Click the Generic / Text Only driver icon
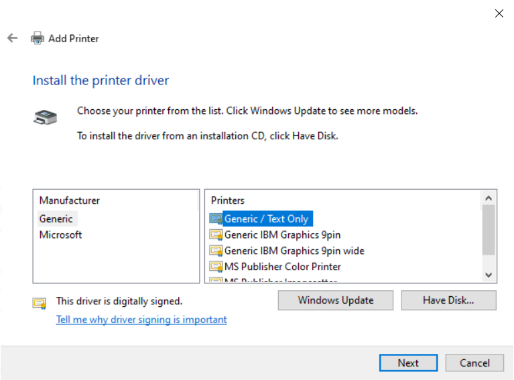The image size is (514, 380). 216,218
